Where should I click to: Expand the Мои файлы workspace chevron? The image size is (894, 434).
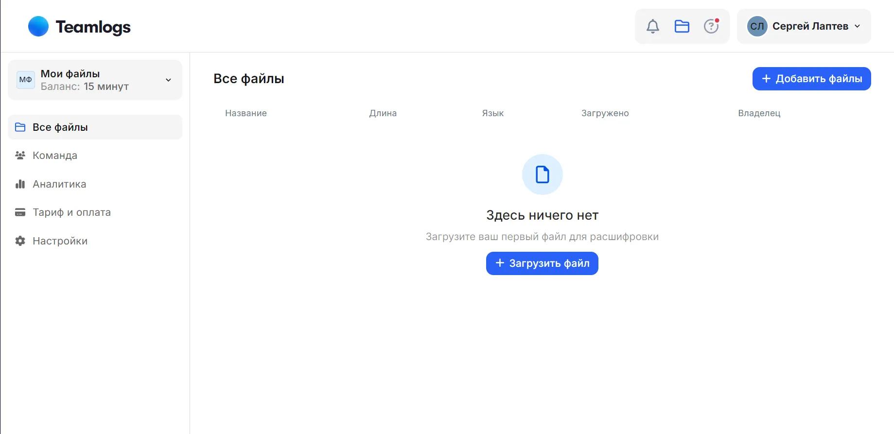click(168, 80)
